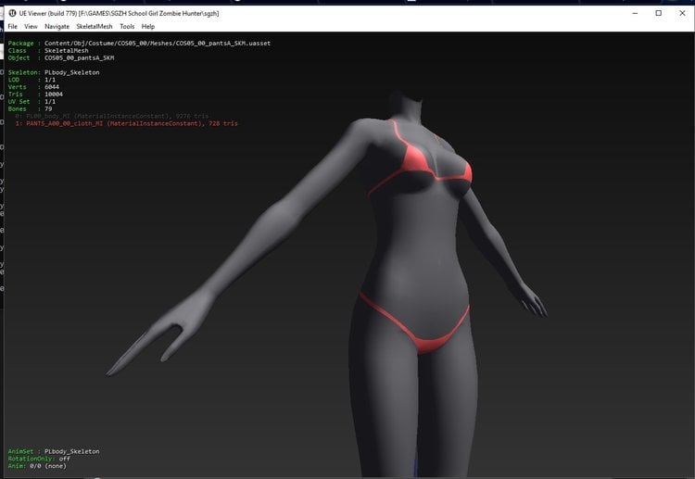This screenshot has height=479, width=695.
Task: Click the Bones value 79
Action: (48, 109)
